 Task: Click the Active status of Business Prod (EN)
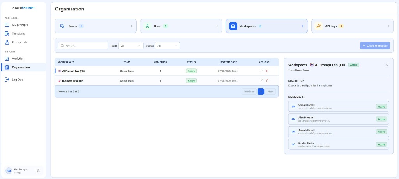pos(191,81)
